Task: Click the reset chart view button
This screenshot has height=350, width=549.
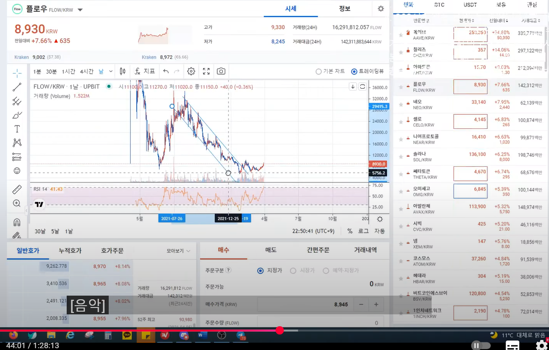Action: pyautogui.click(x=363, y=86)
